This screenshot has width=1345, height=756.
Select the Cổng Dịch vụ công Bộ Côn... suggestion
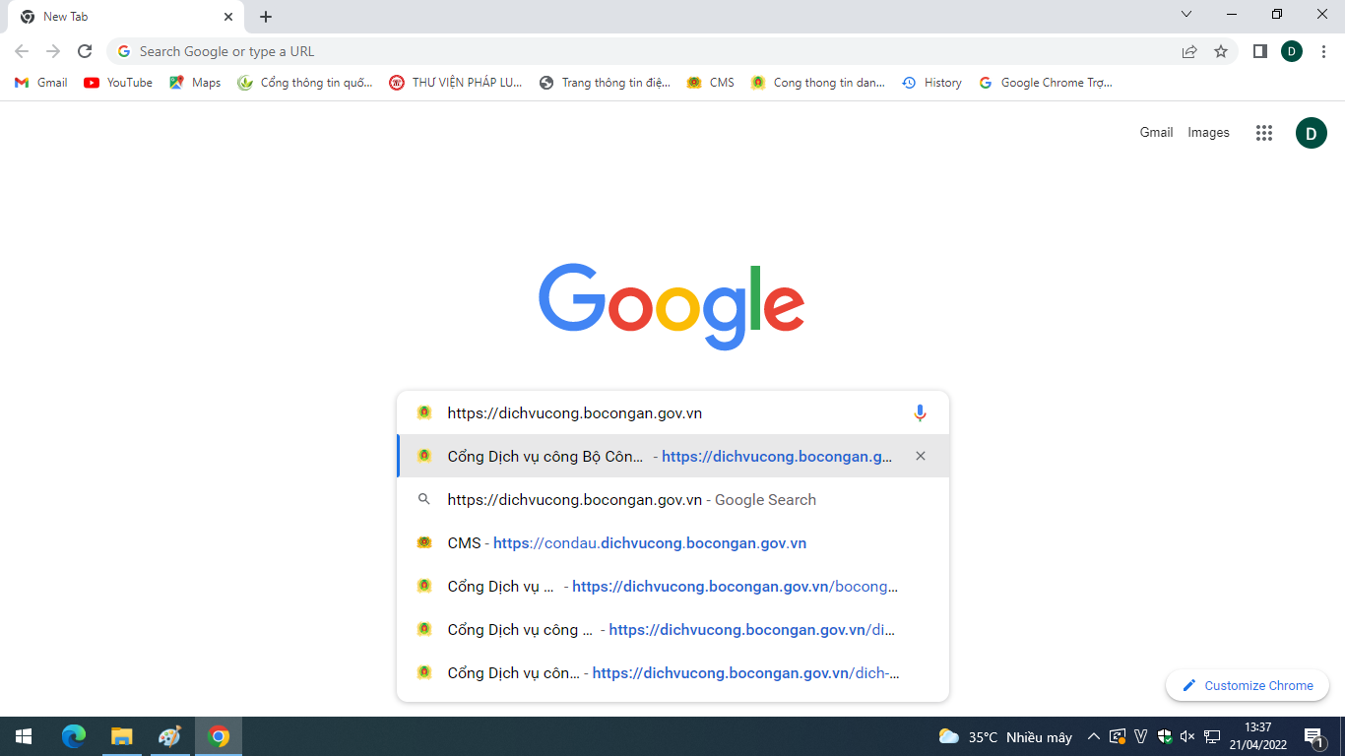(672, 456)
